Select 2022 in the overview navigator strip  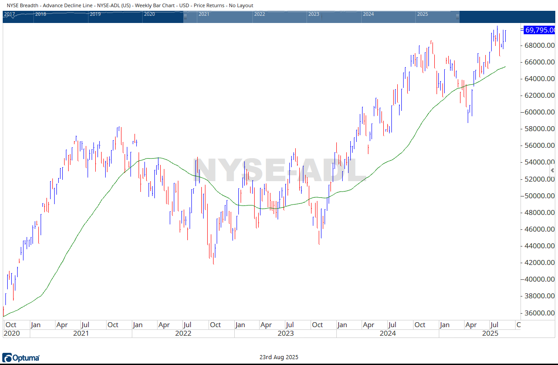click(259, 14)
